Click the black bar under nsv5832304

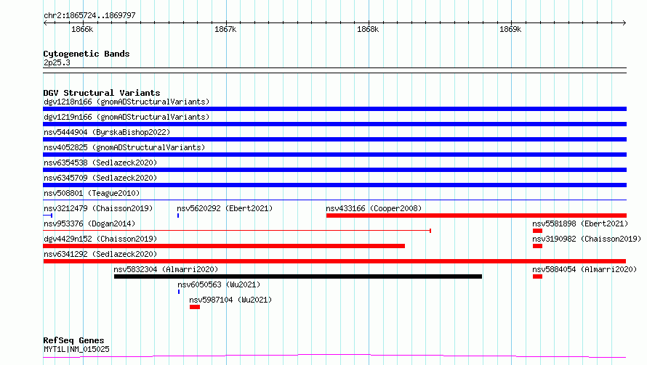pos(298,276)
